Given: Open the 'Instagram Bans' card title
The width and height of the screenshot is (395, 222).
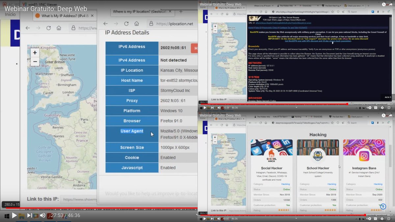Looking at the screenshot, I should point(364,168).
